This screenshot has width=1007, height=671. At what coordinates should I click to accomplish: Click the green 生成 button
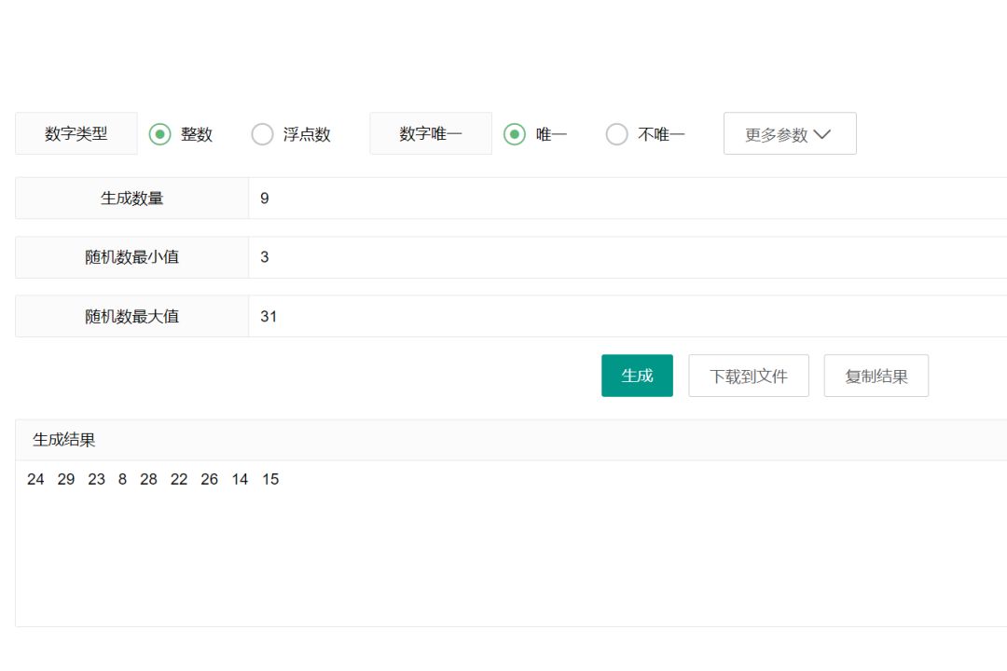pos(637,376)
